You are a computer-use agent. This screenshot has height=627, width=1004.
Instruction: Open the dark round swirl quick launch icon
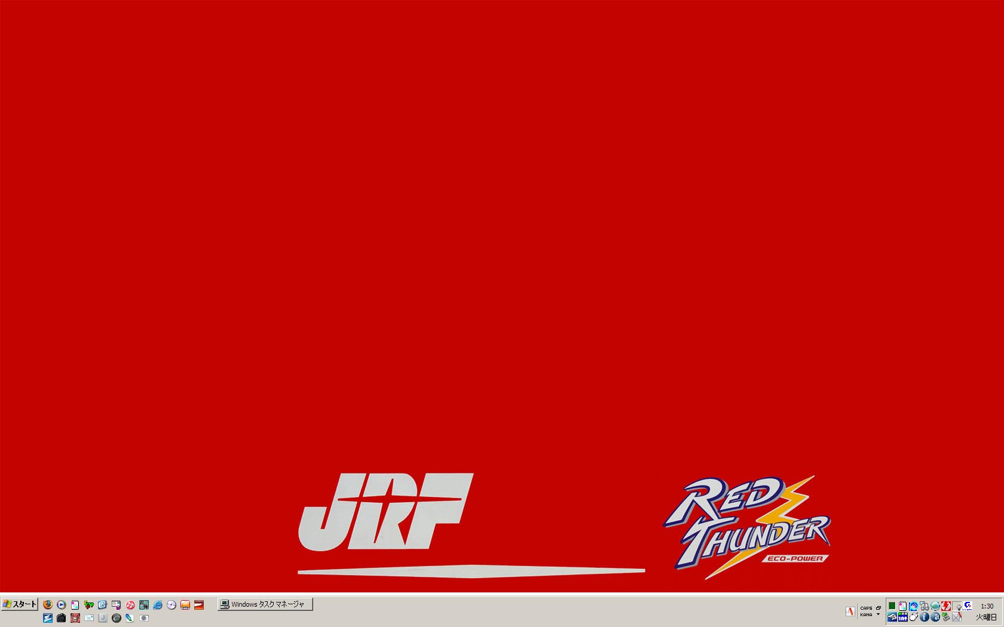[117, 618]
